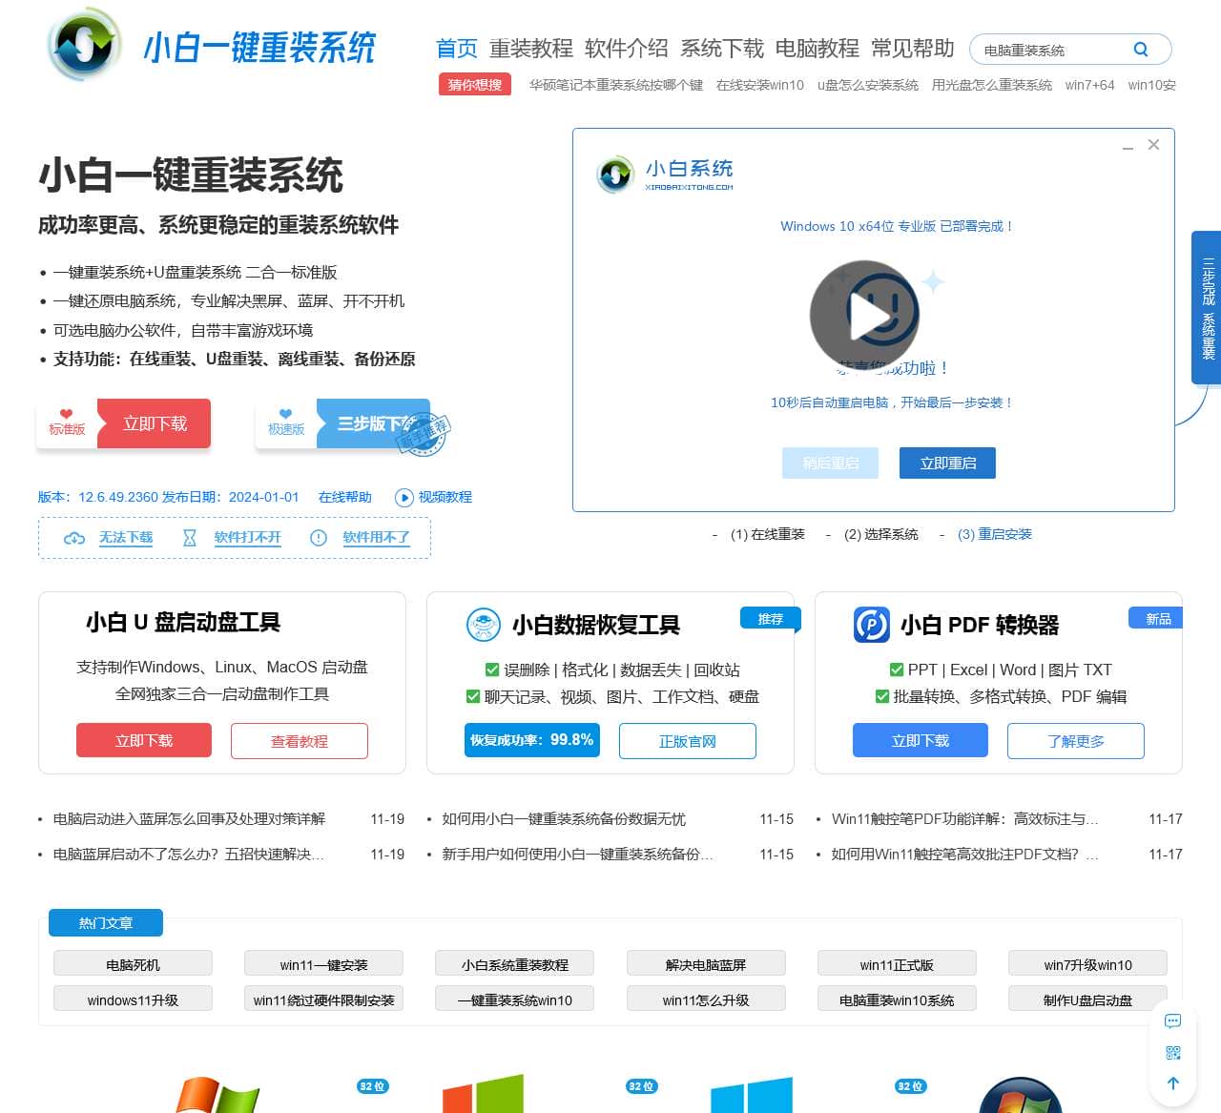The height and width of the screenshot is (1113, 1221).
Task: Click the search magnifier icon
Action: 1141,50
